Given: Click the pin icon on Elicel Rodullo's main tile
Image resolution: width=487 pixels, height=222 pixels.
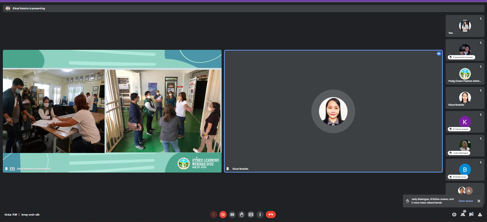Looking at the screenshot, I should coord(228,169).
